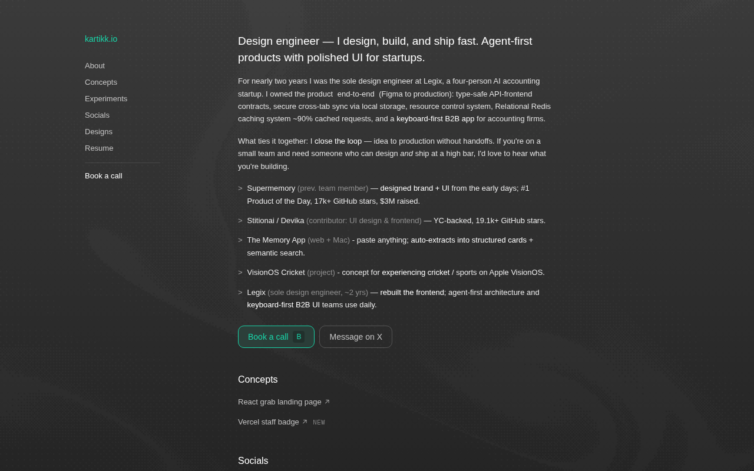Jump to Socials from the sidebar
The image size is (754, 471).
point(97,115)
